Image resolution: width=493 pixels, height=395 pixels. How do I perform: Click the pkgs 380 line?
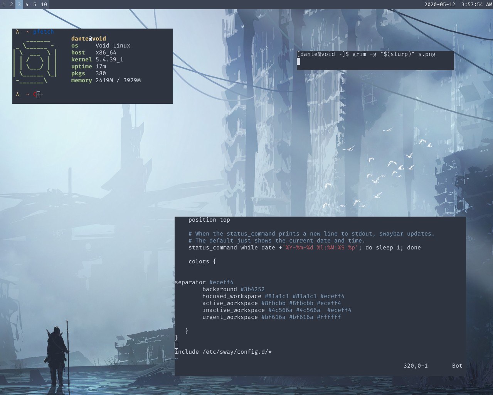point(89,73)
